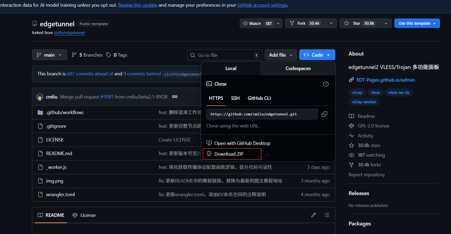Click the clone help question mark icon
This screenshot has width=451, height=234.
click(x=326, y=84)
